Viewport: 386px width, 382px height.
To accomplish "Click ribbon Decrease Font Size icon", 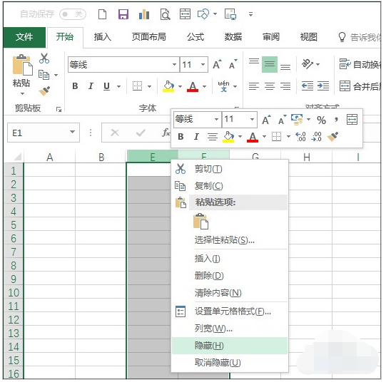I will [x=233, y=64].
